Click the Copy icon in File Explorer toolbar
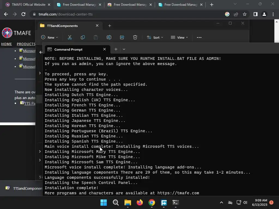 (x=83, y=37)
